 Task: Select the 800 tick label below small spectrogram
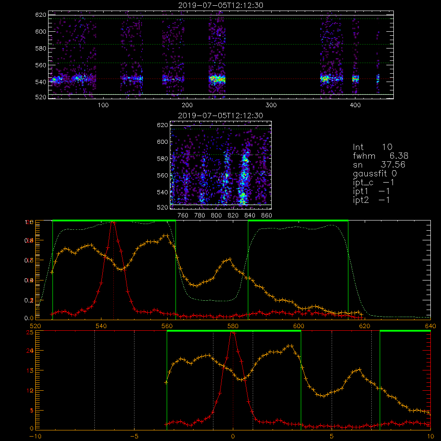(x=216, y=216)
